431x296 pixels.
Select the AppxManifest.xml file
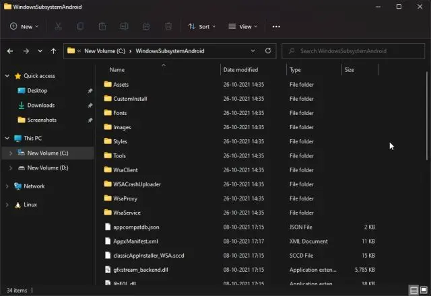coord(135,241)
